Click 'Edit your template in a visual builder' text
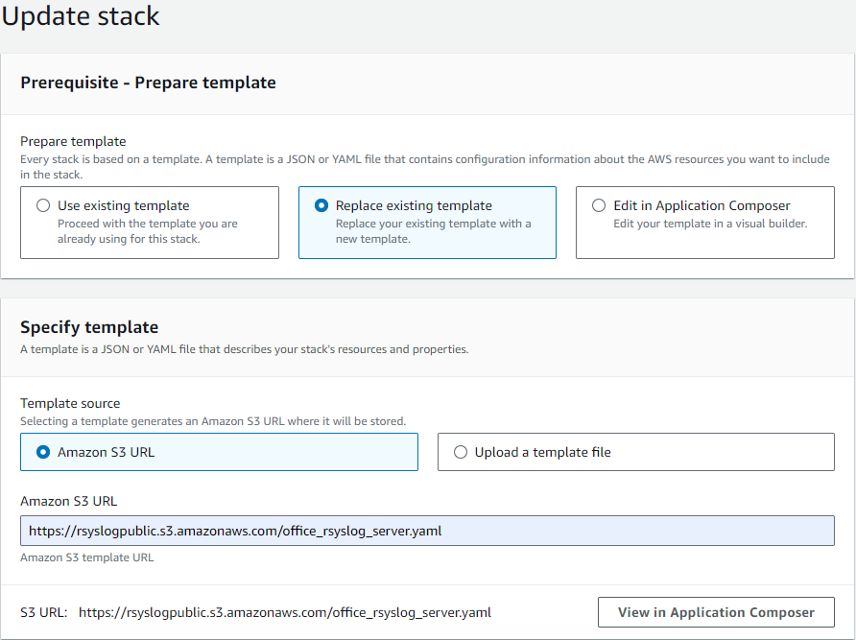The image size is (856, 640). pyautogui.click(x=710, y=224)
